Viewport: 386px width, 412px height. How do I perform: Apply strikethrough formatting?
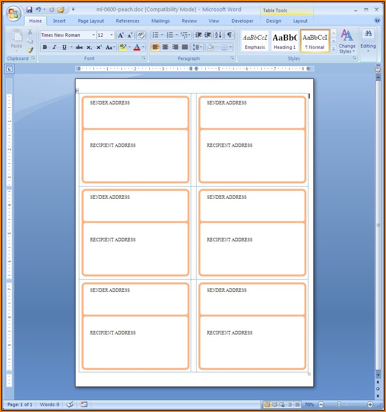[79, 47]
